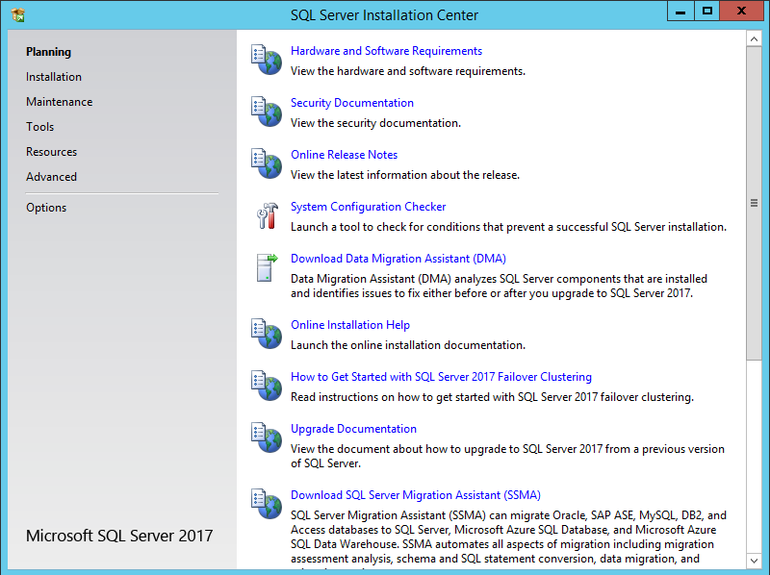Open the Upgrade Documentation link
The height and width of the screenshot is (575, 770).
click(353, 429)
